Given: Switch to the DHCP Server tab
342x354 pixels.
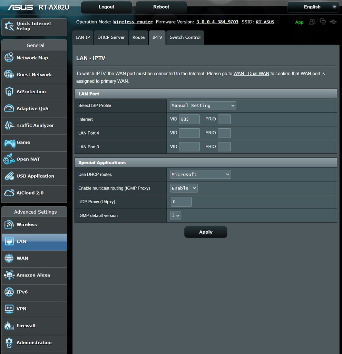Looking at the screenshot, I should pyautogui.click(x=111, y=37).
